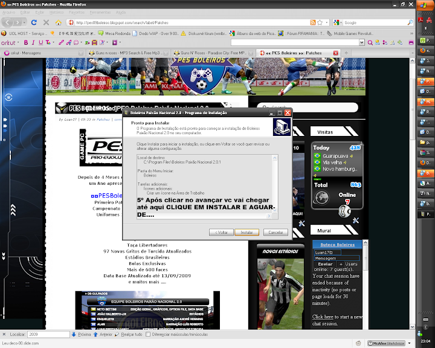Toggle Diferenciar maiúsculas/minúsculas checkbox
The height and width of the screenshot is (348, 435).
(148, 334)
